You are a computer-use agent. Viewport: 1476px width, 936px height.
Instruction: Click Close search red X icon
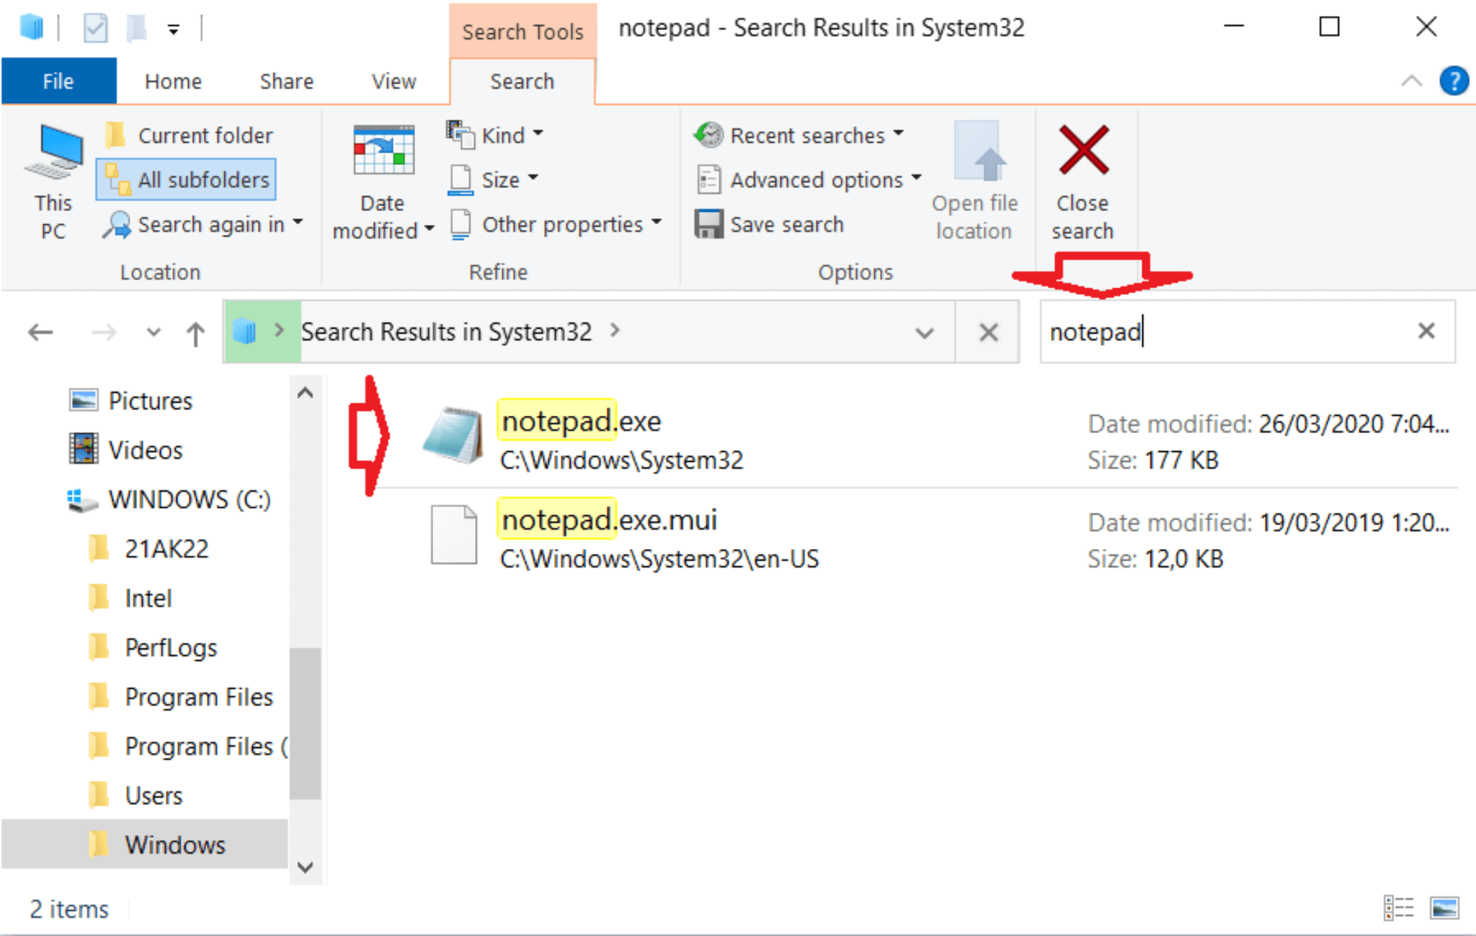(1083, 150)
